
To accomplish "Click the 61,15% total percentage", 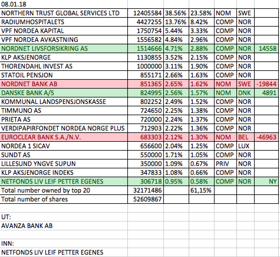I will pyautogui.click(x=202, y=190).
